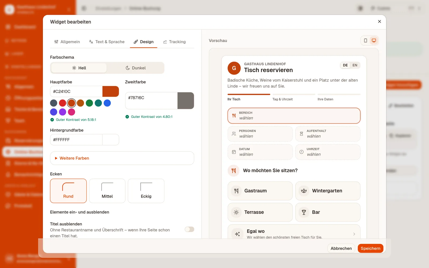Image resolution: width=429 pixels, height=268 pixels.
Task: Click the Terrasse sun icon
Action: (x=236, y=212)
